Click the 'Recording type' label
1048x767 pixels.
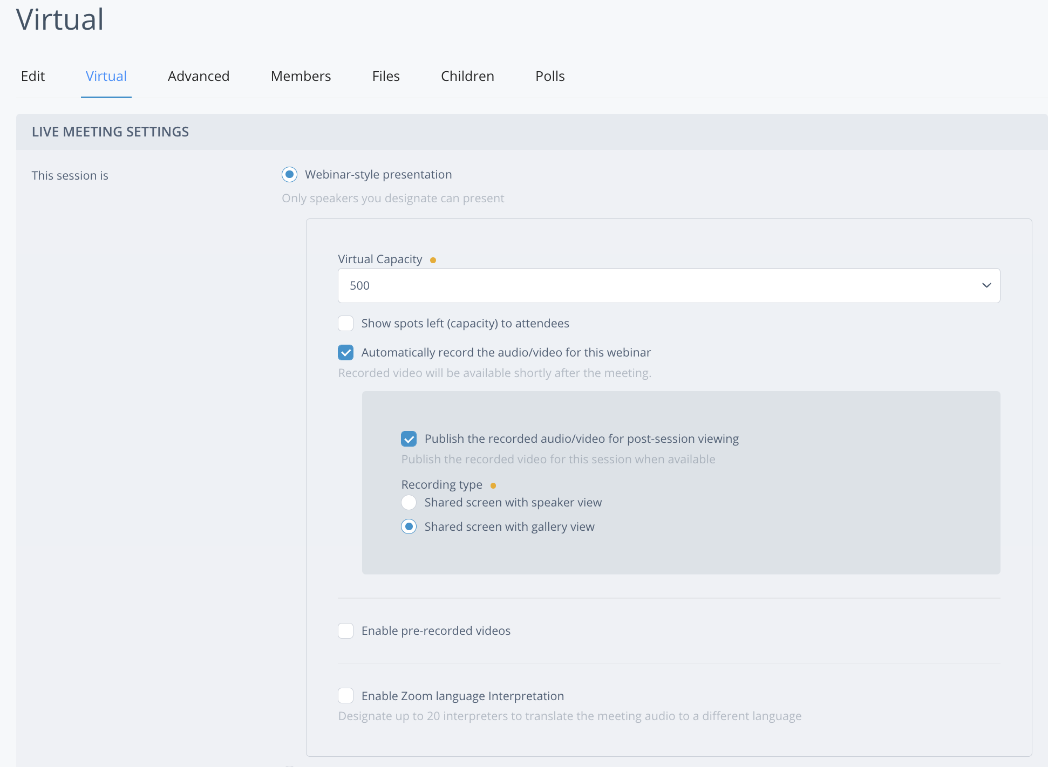(442, 484)
